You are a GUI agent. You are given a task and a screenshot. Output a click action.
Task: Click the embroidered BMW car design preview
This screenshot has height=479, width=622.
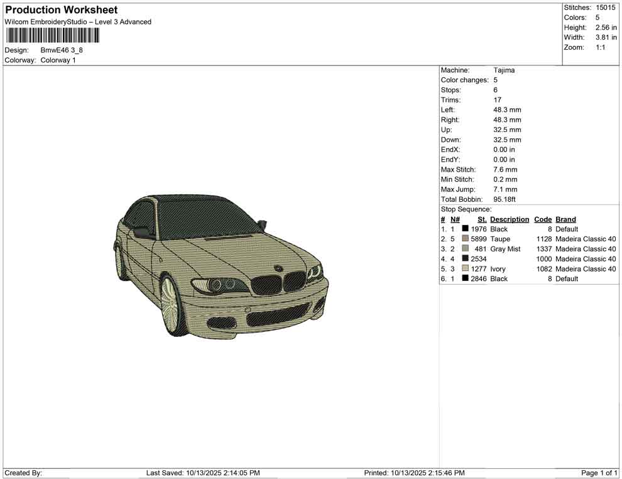click(x=222, y=267)
